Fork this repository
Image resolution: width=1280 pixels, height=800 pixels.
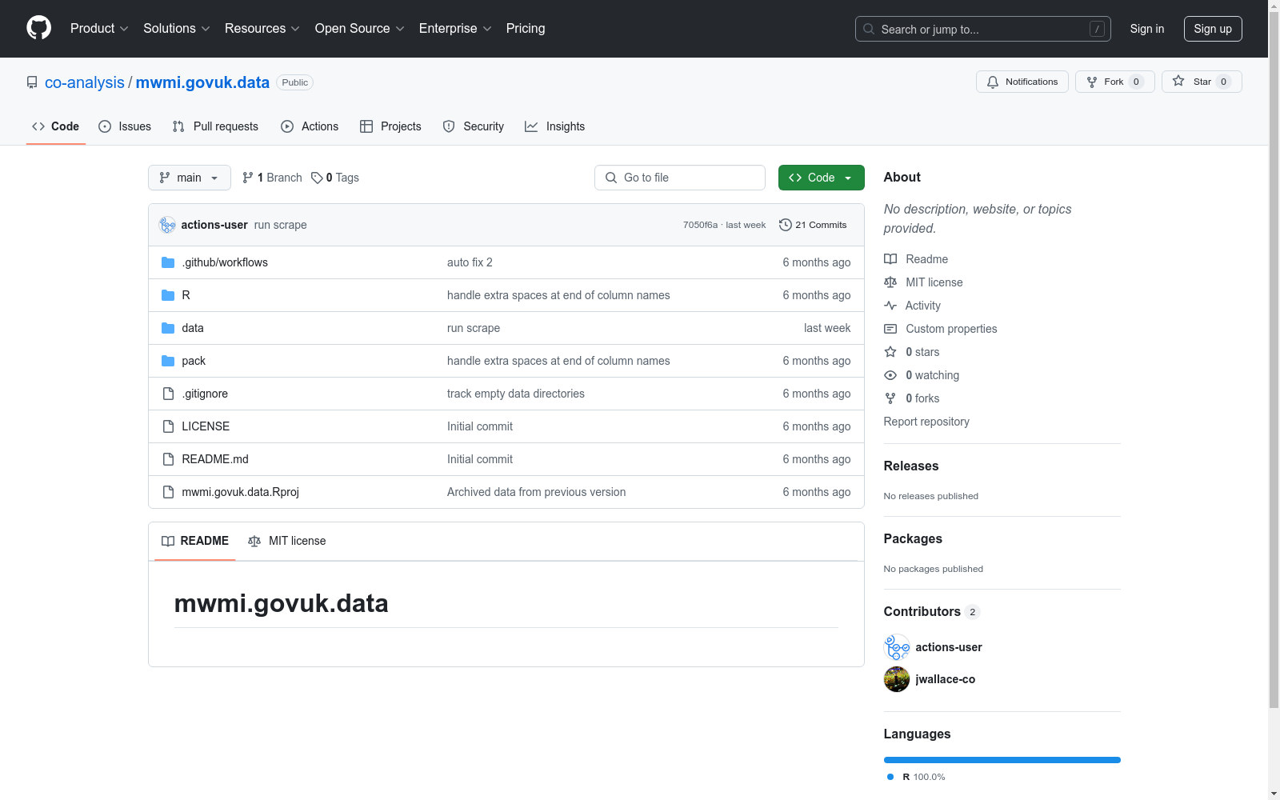(1114, 82)
